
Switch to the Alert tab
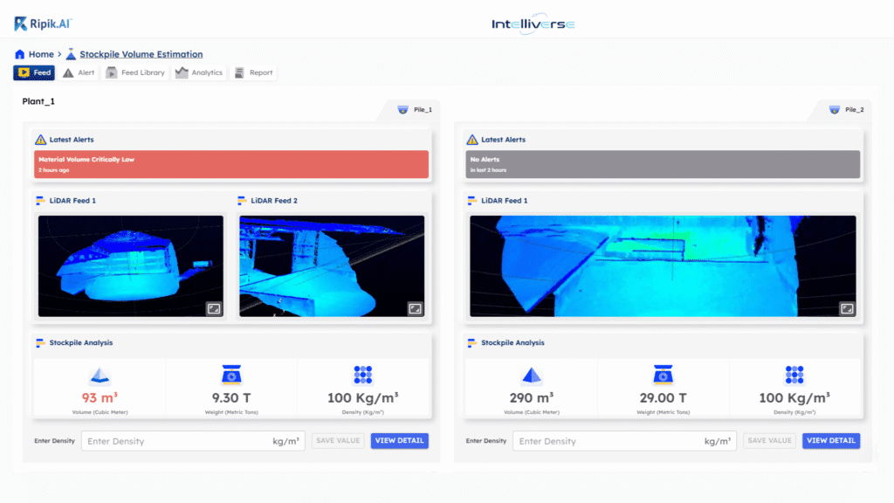(79, 72)
